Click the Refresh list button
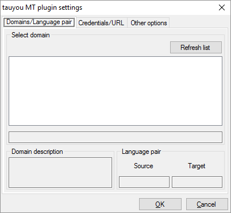 [196, 48]
